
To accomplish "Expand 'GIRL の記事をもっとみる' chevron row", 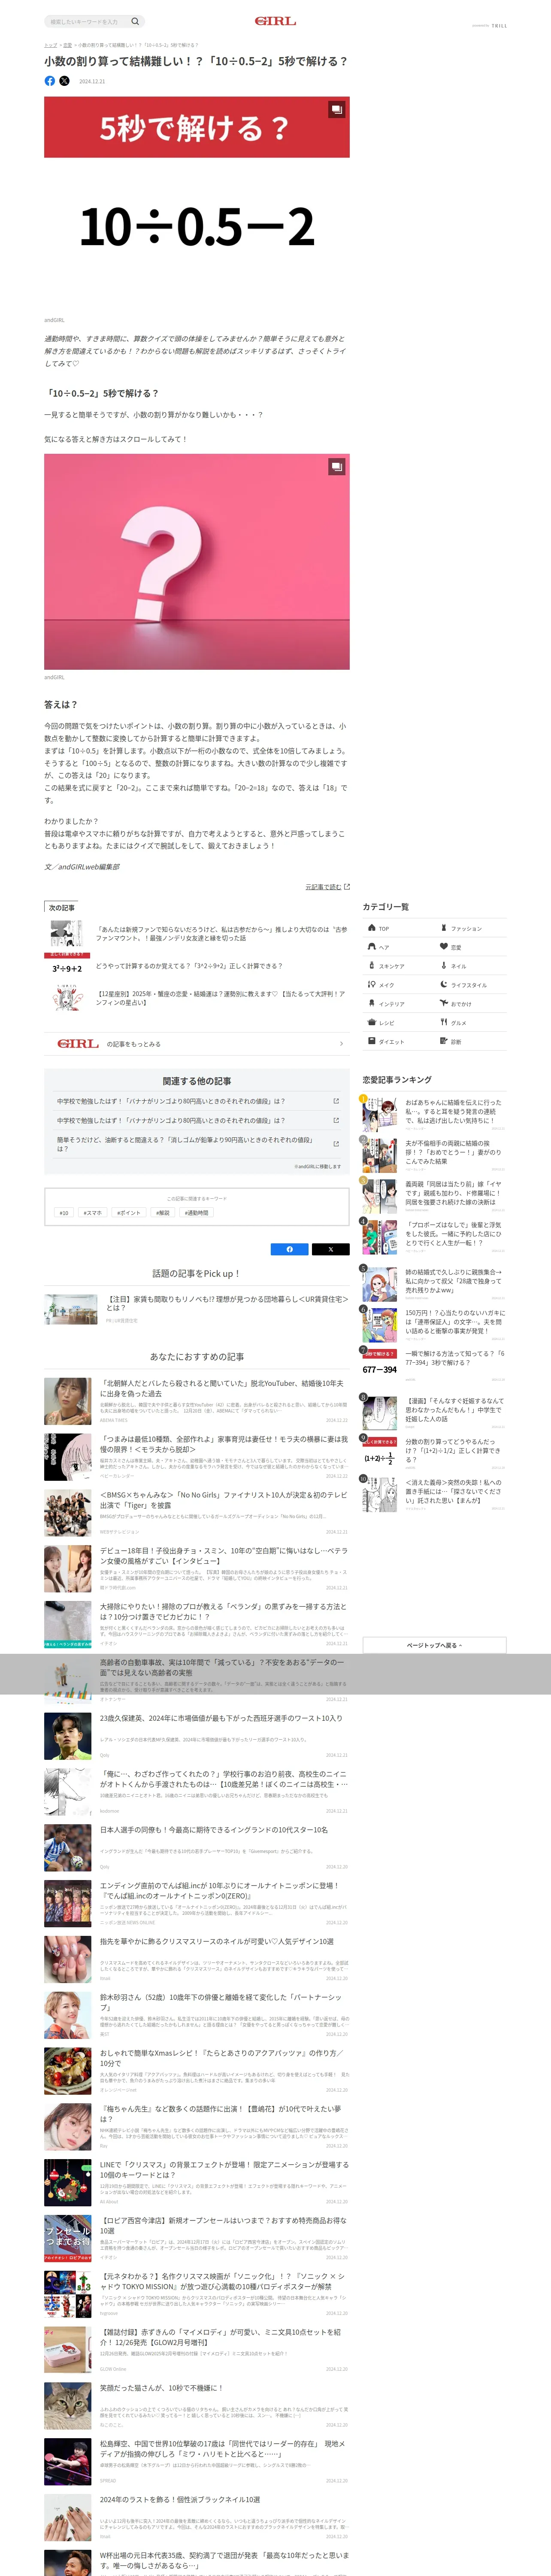I will click(197, 1044).
